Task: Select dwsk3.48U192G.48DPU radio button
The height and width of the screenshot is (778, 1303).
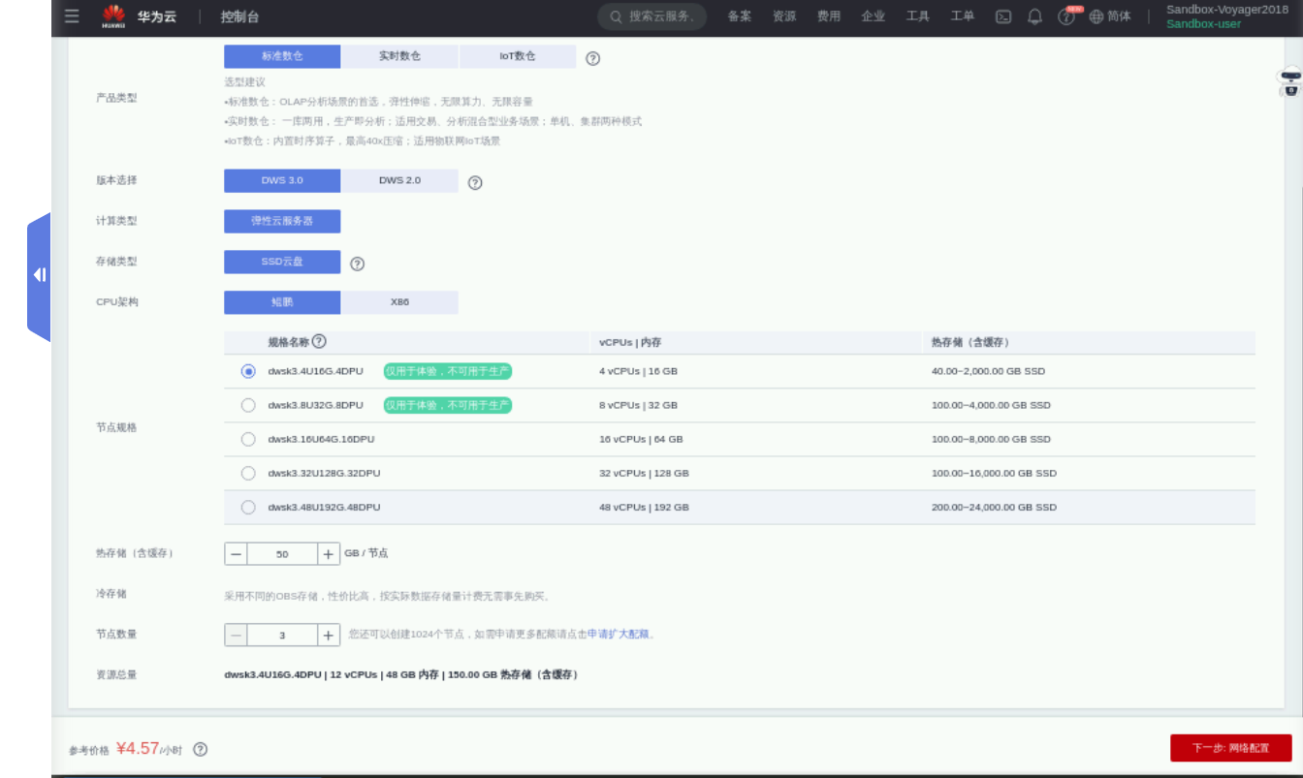Action: click(248, 507)
